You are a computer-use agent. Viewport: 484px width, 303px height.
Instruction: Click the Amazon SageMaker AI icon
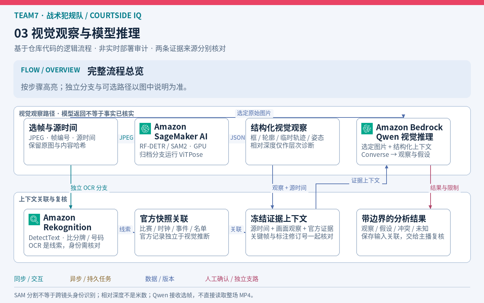(145, 128)
